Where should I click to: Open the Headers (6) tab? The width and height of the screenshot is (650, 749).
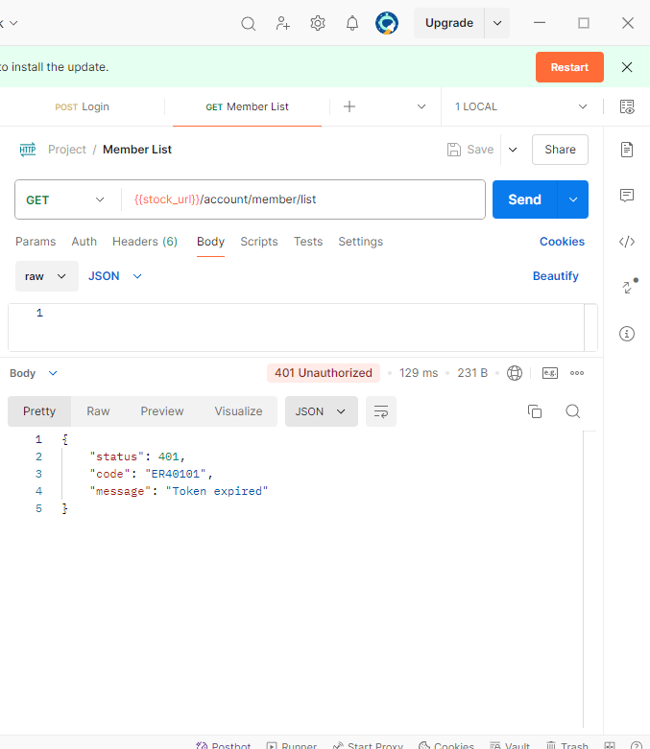[145, 242]
